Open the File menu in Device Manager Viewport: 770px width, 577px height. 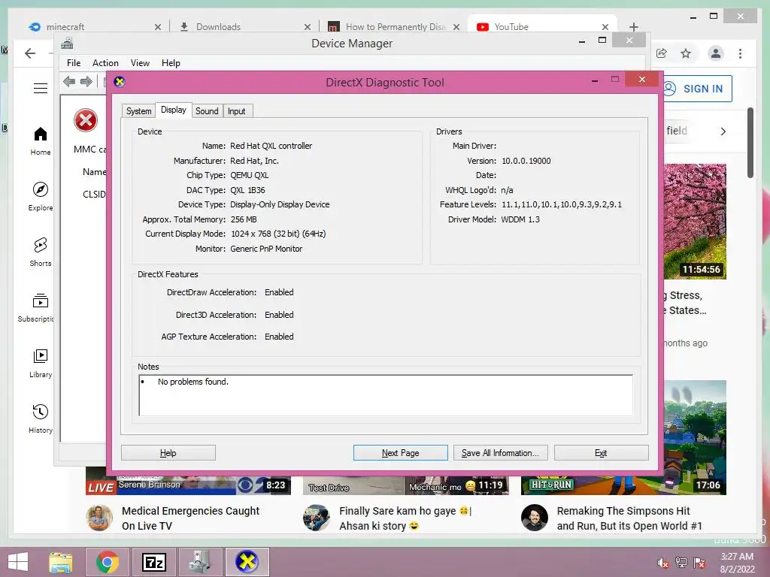pos(74,63)
